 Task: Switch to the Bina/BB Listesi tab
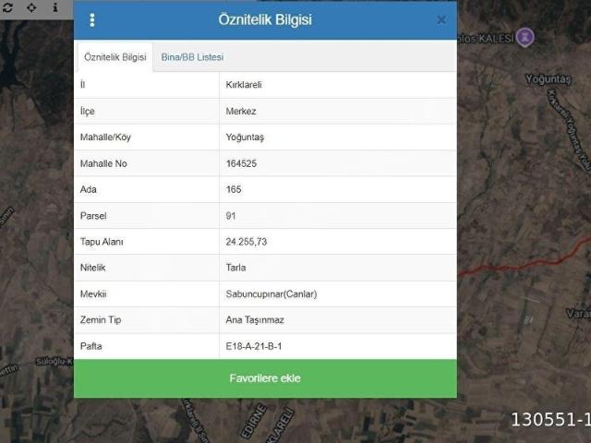coord(192,57)
